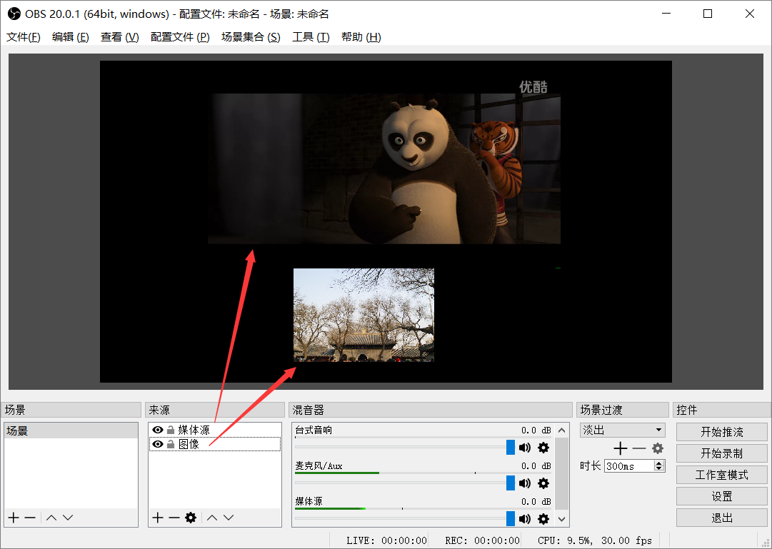Mute 媒体源 mixer speaker icon
This screenshot has width=772, height=549.
(525, 518)
